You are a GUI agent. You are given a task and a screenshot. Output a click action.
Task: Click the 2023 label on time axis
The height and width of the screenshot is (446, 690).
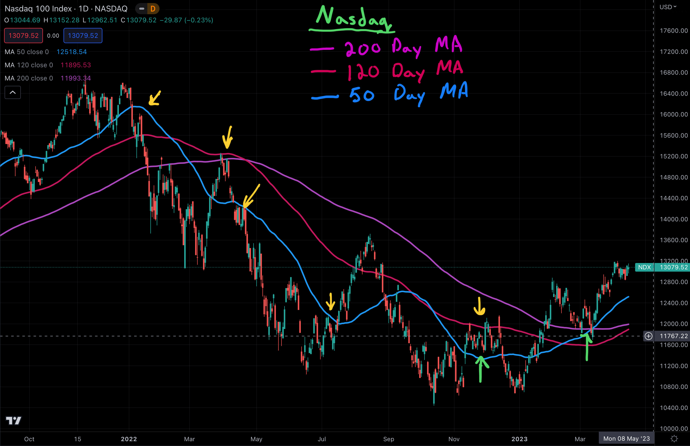tap(519, 439)
